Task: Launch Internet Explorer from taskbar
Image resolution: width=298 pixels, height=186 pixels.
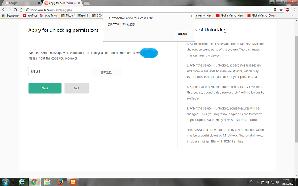Action: click(22, 182)
